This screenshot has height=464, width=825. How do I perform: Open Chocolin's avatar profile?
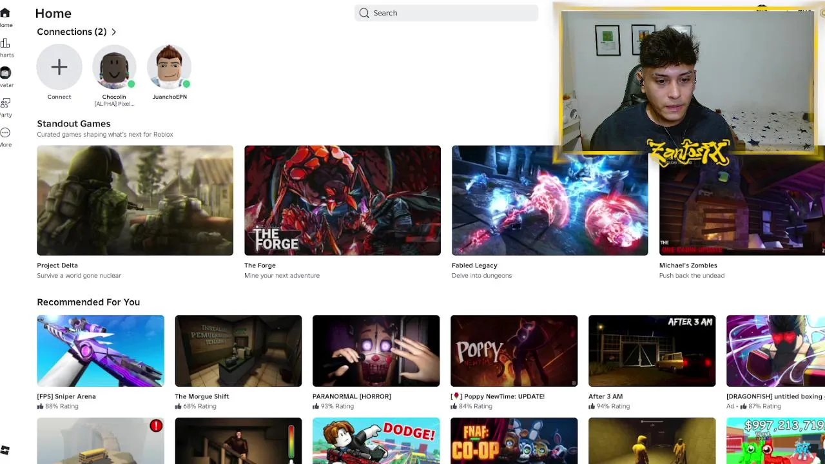(114, 67)
